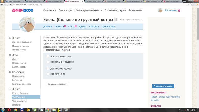Click the small avatar beside Мой дневник

(x=160, y=10)
